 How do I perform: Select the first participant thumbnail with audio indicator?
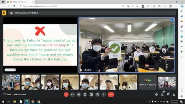11,82
